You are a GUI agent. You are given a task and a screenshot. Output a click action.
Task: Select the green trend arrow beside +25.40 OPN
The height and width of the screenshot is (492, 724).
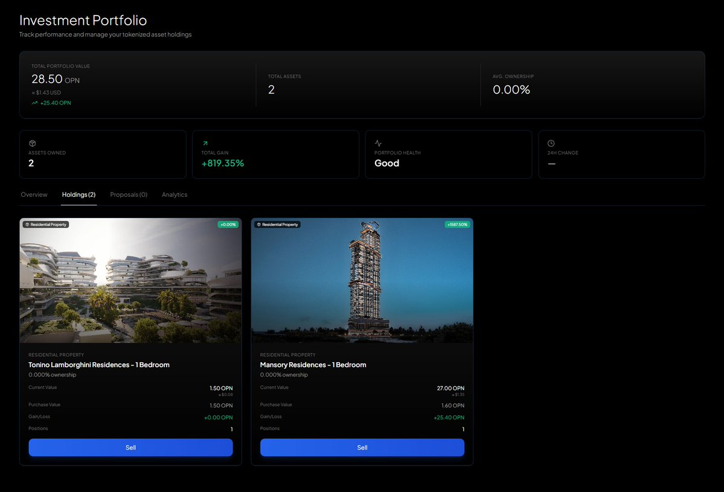pos(34,103)
